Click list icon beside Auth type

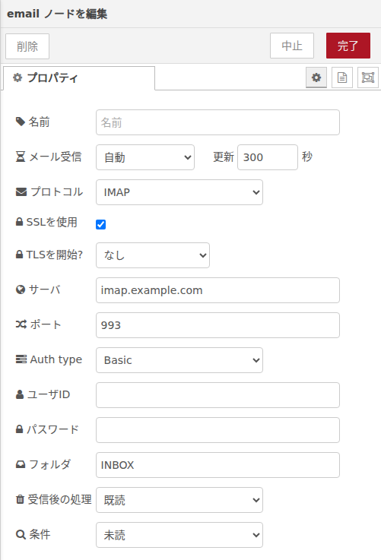[21, 359]
